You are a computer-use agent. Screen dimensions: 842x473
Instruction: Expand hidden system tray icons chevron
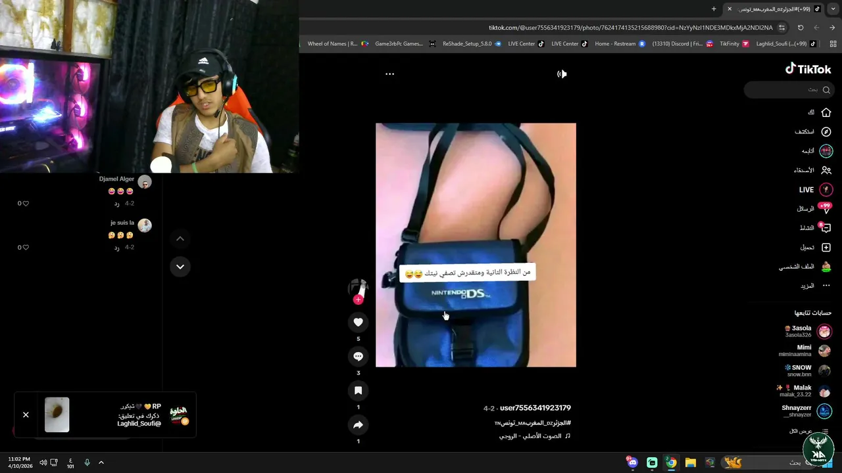(x=101, y=462)
